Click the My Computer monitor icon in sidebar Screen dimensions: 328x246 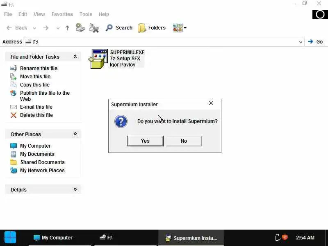tap(14, 146)
